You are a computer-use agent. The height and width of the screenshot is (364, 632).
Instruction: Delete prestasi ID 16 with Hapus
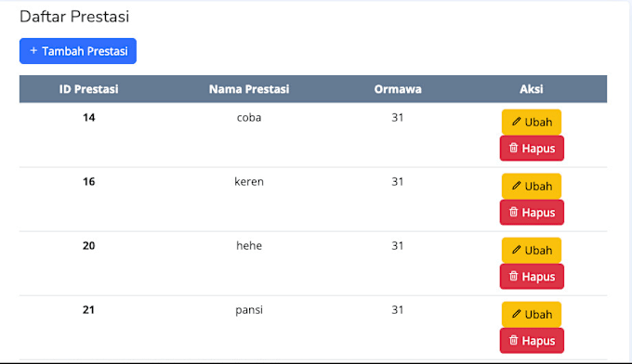pyautogui.click(x=532, y=213)
